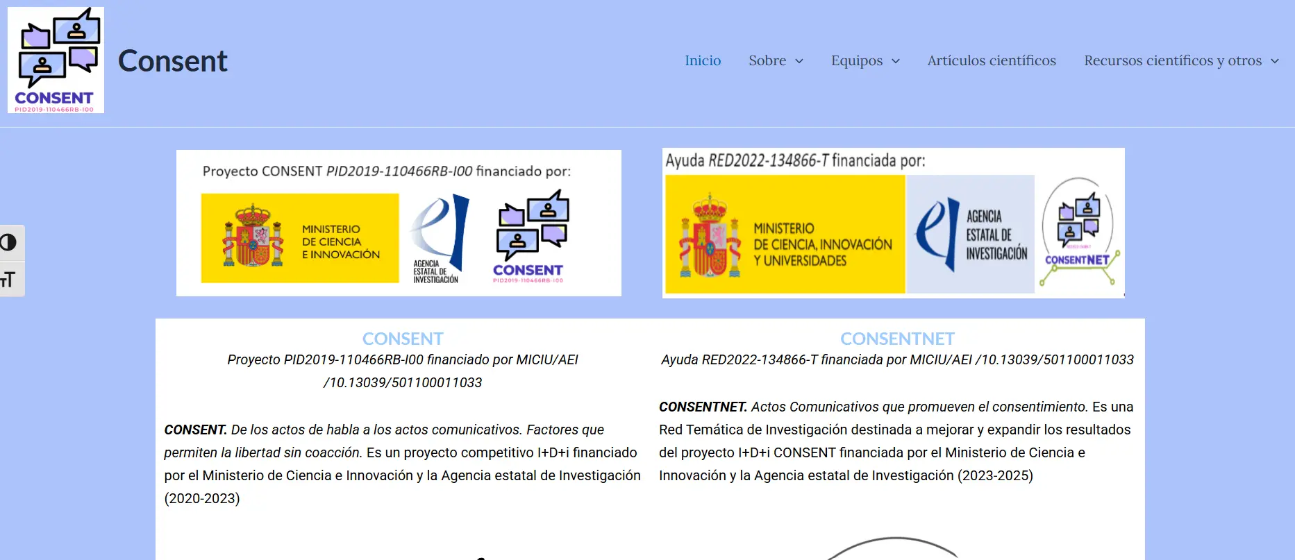Open the CONSENTNET heading link

[x=897, y=339]
